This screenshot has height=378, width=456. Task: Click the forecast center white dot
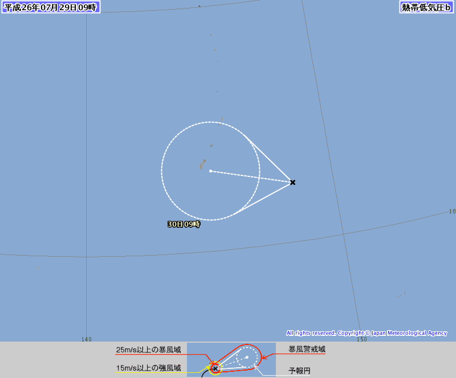point(210,171)
